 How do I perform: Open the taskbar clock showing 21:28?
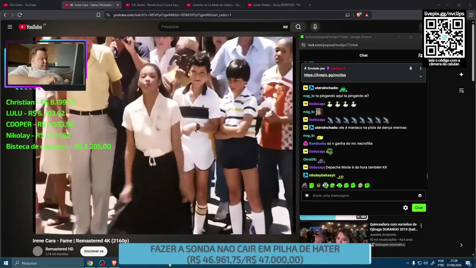(x=454, y=263)
